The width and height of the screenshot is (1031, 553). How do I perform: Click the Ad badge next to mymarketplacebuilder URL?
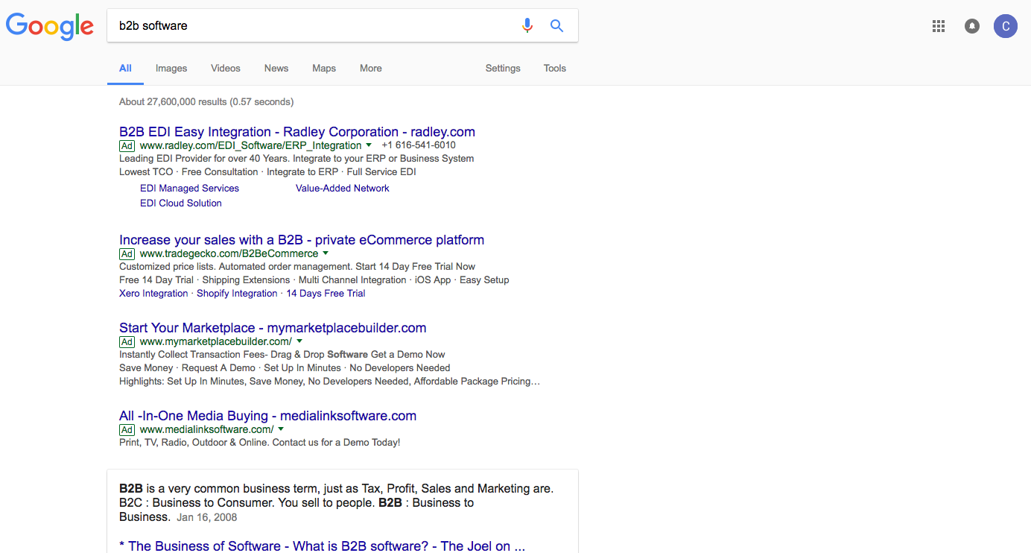[127, 342]
